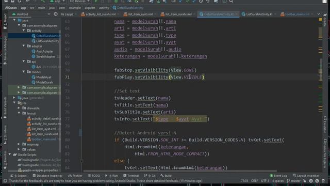The height and width of the screenshot is (186, 330).
Task: Click the back navigation arrow in the toolbar
Action: click(28, 1)
